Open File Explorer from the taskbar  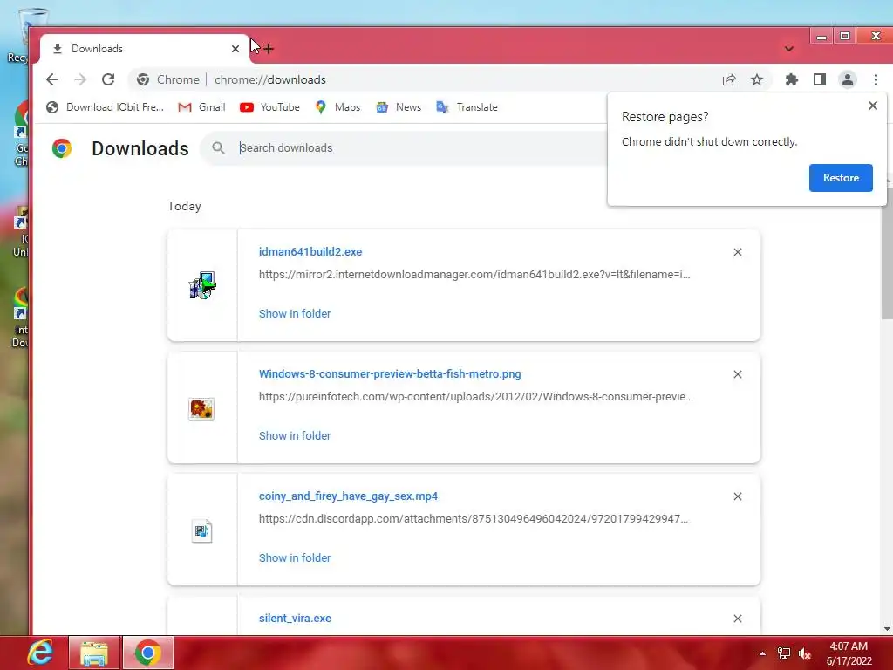94,653
